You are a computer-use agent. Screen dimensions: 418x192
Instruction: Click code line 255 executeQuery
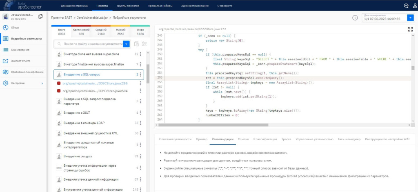(x=245, y=78)
